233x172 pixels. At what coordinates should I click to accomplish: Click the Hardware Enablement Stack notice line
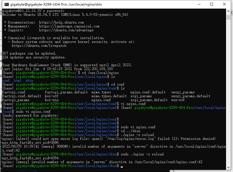(x=67, y=65)
